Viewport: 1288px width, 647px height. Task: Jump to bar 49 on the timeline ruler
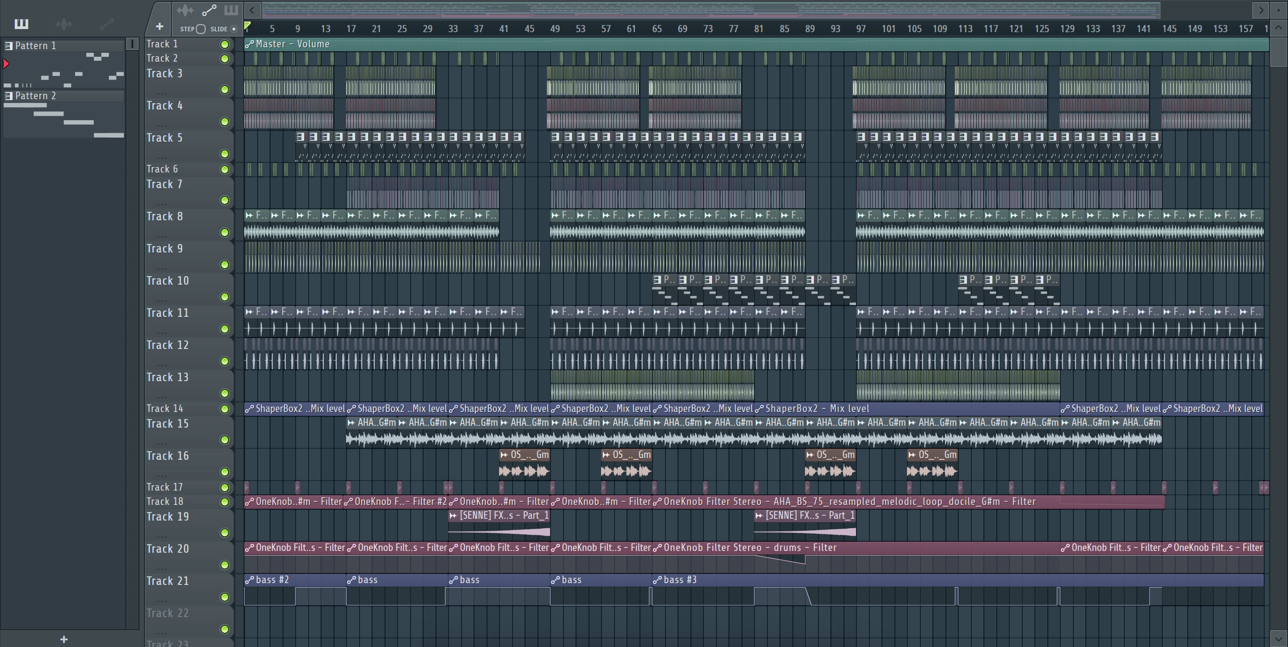(x=555, y=29)
